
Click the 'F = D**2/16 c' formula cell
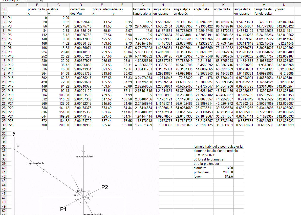pyautogui.click(x=204, y=155)
